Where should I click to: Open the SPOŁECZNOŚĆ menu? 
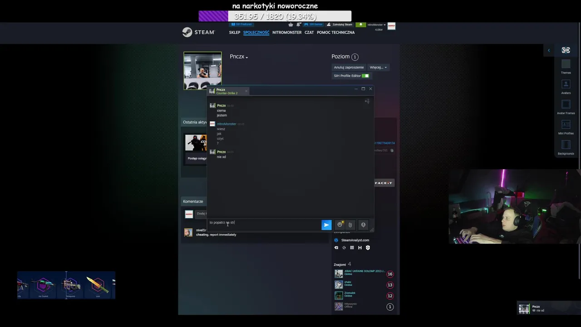(x=256, y=32)
